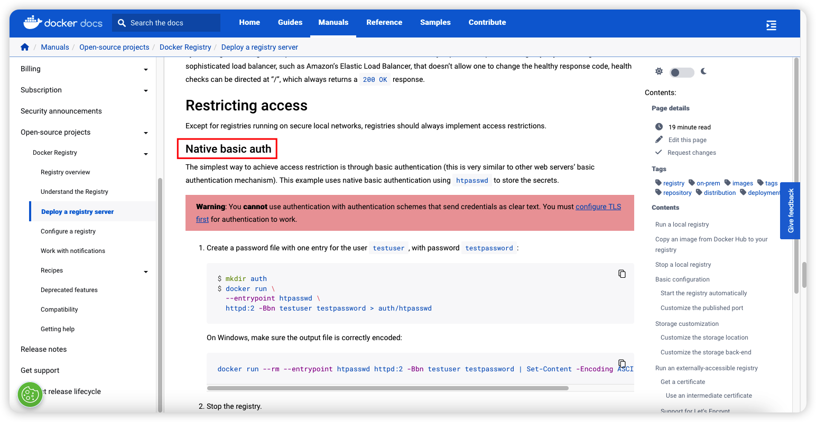Open the home breadcrumb icon
Screen dimensions: 816x422
(x=25, y=47)
